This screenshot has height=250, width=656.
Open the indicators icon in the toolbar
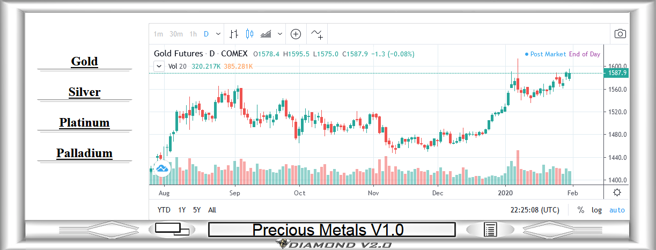point(317,34)
